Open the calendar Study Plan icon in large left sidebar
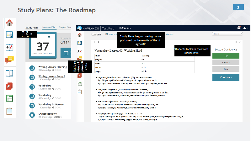This screenshot has width=251, height=141. tap(9, 35)
